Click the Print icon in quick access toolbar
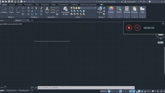The width and height of the screenshot is (165, 93). (21, 2)
